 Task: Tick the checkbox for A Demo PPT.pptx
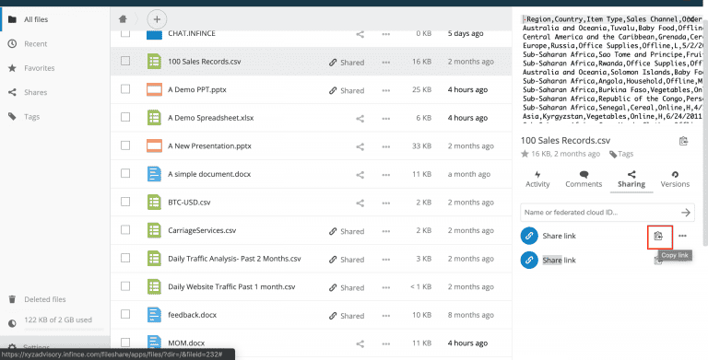pos(125,89)
